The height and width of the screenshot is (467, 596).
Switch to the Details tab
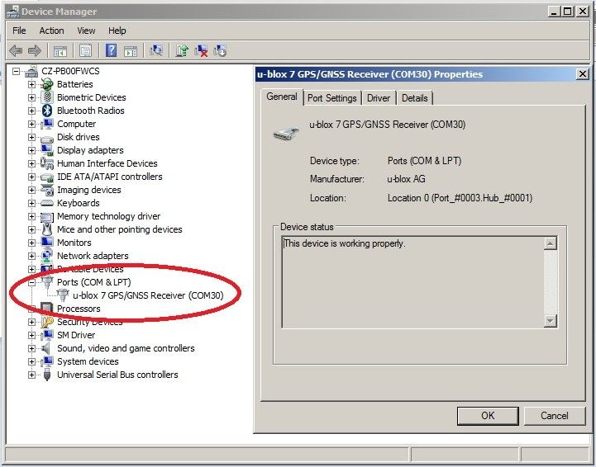coord(414,98)
